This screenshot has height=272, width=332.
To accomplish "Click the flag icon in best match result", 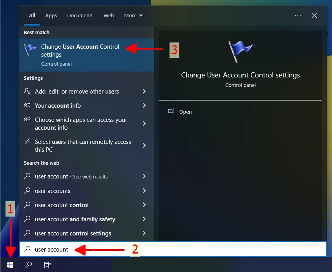I will 30,50.
